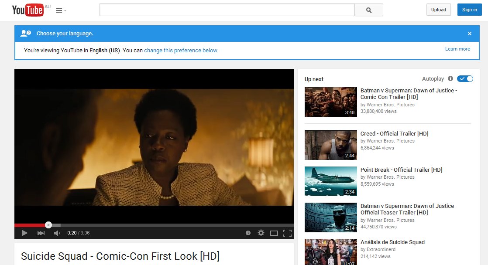Click the magnifier search button
488x265 pixels.
click(x=369, y=10)
